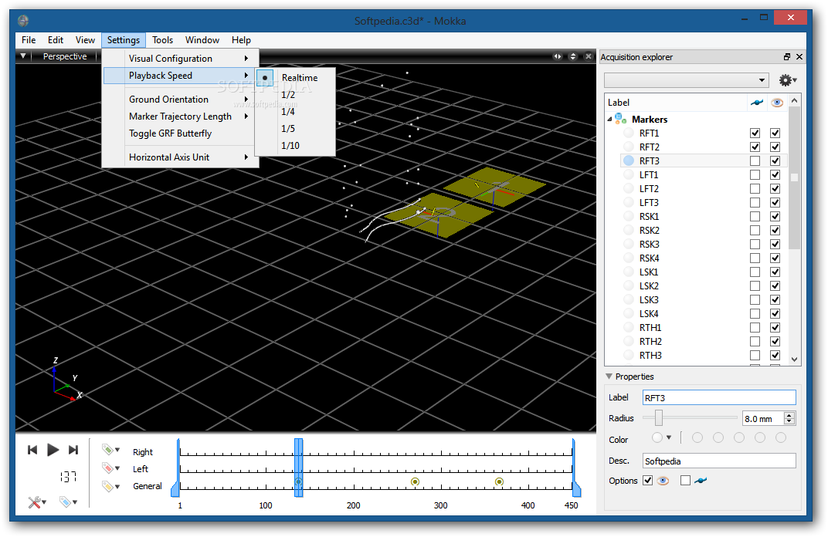Select General event marker near 270

point(415,481)
